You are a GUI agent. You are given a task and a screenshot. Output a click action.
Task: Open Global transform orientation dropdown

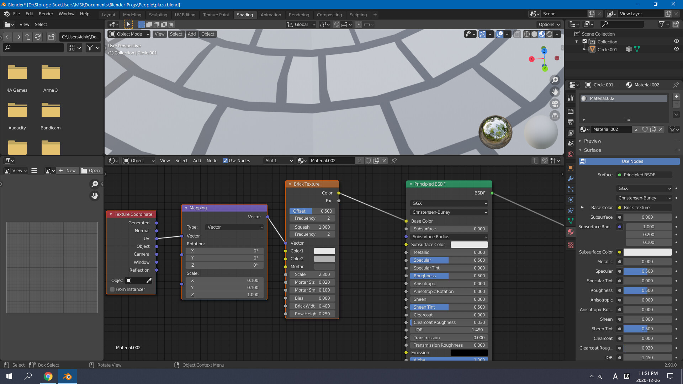click(x=301, y=25)
